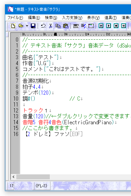
Task: Click the Stop playback button
Action: [116, 26]
